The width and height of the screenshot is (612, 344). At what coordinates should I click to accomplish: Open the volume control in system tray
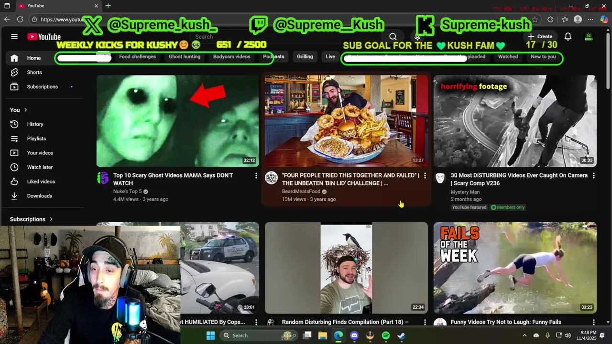(568, 335)
